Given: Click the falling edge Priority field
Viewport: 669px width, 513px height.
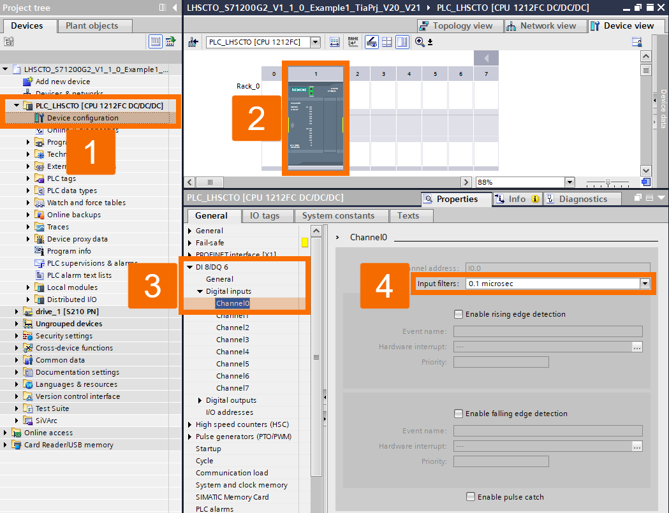Looking at the screenshot, I should click(x=501, y=461).
